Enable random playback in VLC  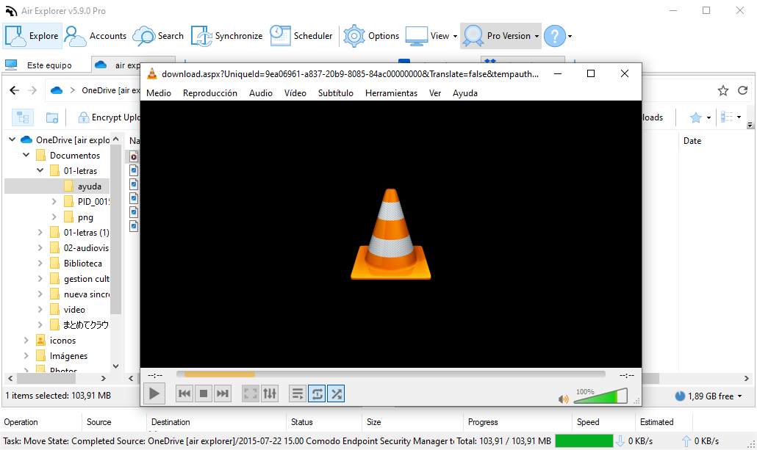pos(336,393)
